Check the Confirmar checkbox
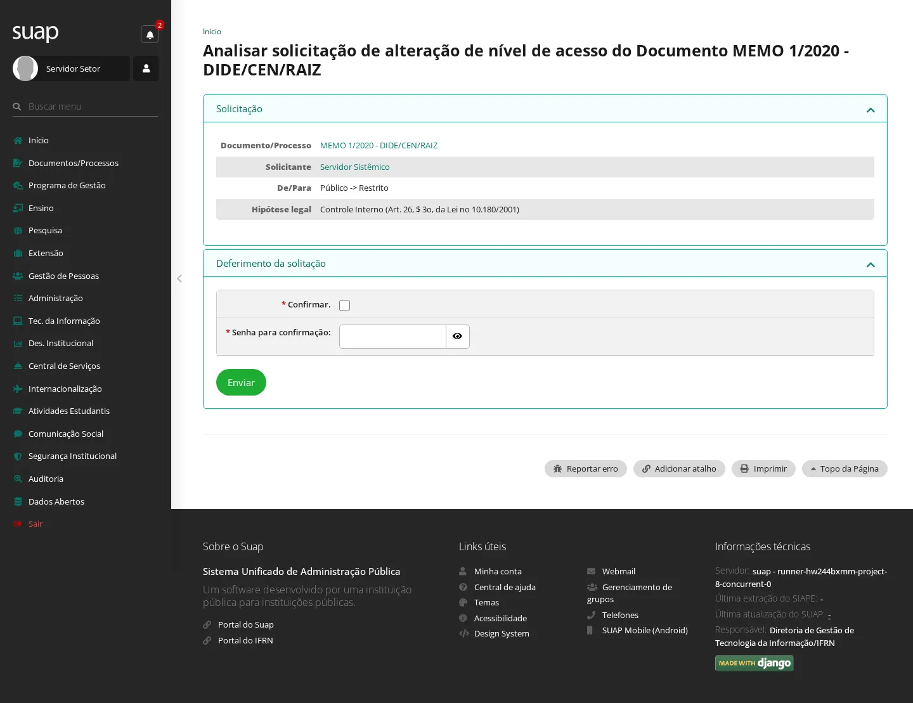The image size is (913, 703). (x=344, y=306)
